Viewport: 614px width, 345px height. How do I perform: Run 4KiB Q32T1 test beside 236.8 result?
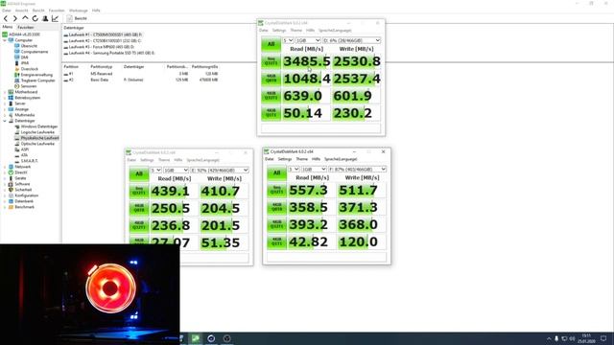pyautogui.click(x=139, y=226)
